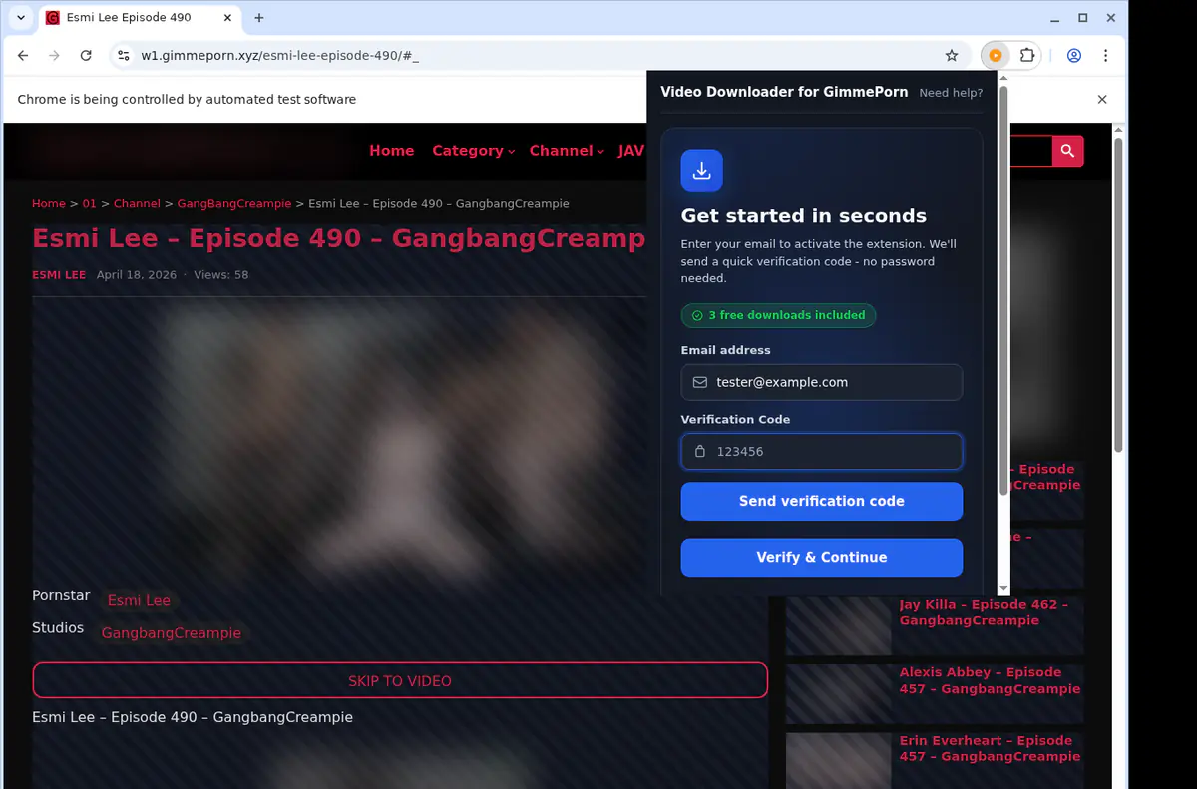
Task: Click the extension popup scrollbar thumb
Action: [1003, 290]
